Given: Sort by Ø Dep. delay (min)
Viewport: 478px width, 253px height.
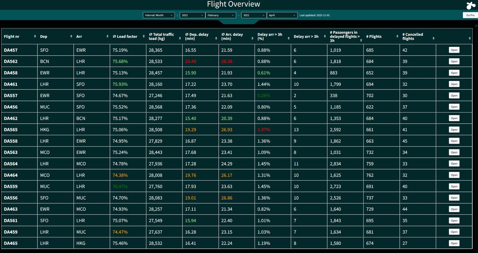Looking at the screenshot, I should [215, 36].
